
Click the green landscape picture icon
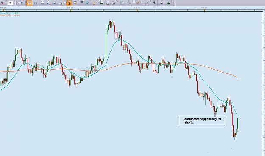click(102, 3)
